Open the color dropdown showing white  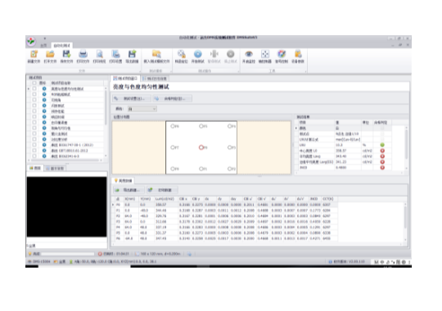142,109
